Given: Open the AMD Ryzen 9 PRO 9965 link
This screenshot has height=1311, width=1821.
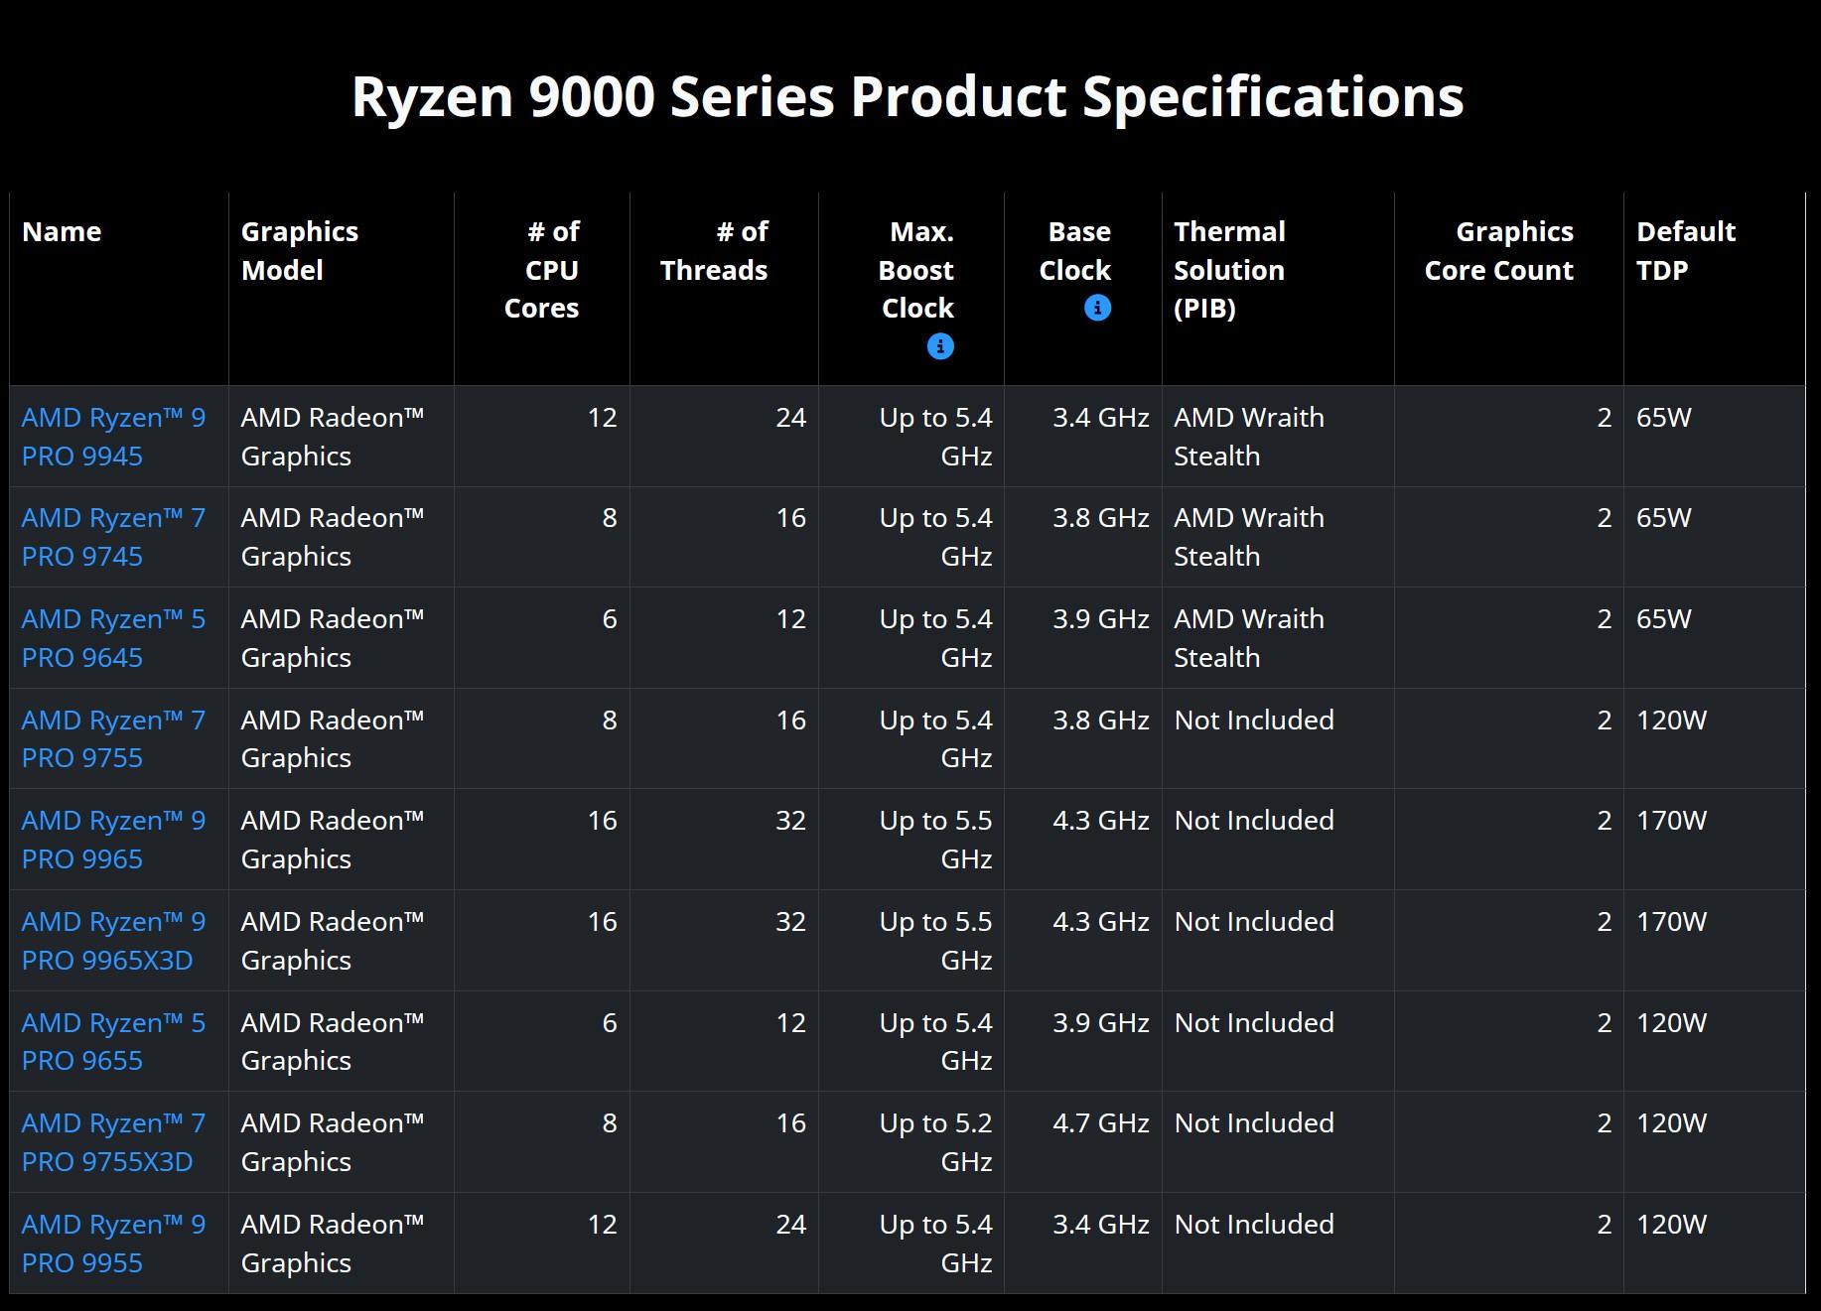Looking at the screenshot, I should 114,840.
